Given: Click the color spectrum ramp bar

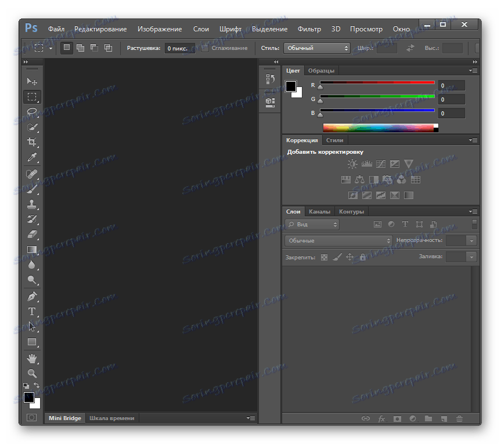Looking at the screenshot, I should coord(379,128).
